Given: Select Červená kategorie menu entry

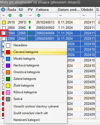Looking at the screenshot, I should click(x=35, y=52).
